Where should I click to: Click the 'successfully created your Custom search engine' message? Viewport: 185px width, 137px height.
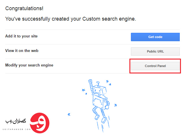pos(79,19)
